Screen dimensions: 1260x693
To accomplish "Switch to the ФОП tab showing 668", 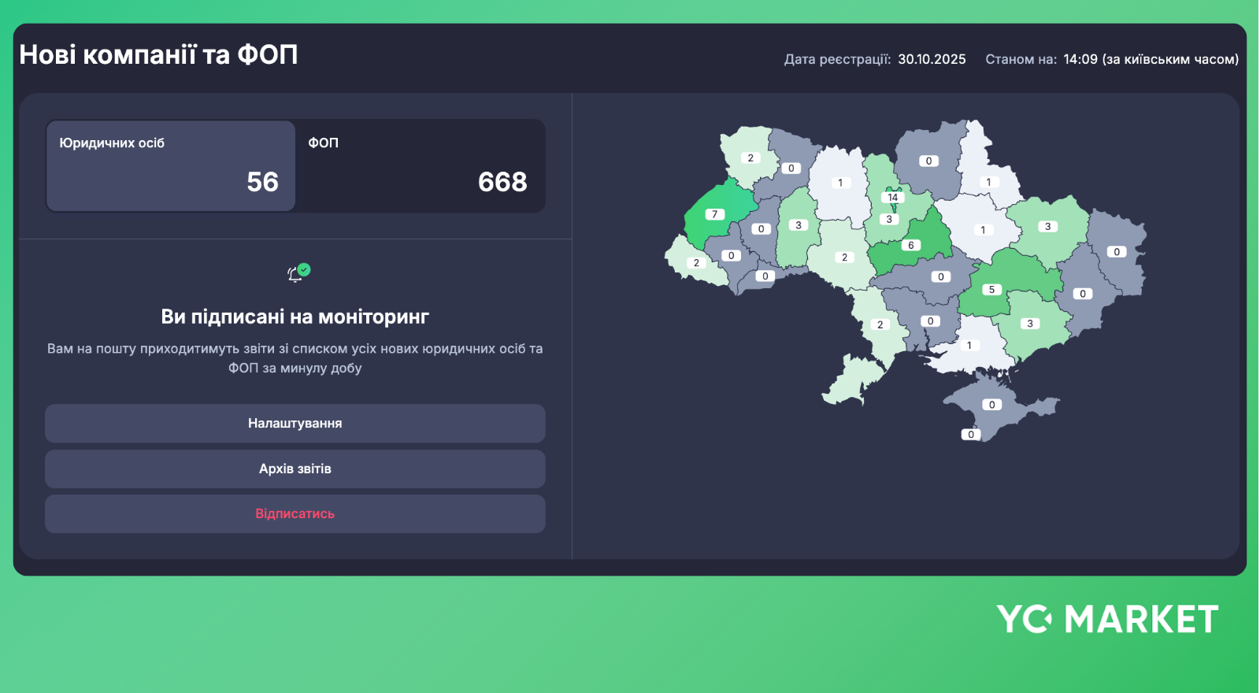I will tap(420, 165).
